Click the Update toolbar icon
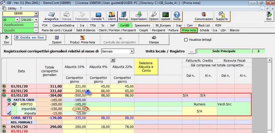275x133 pixels. [x=165, y=16]
